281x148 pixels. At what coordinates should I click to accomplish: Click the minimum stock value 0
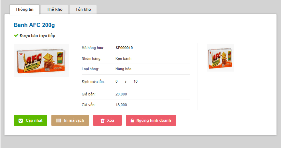tap(117, 82)
